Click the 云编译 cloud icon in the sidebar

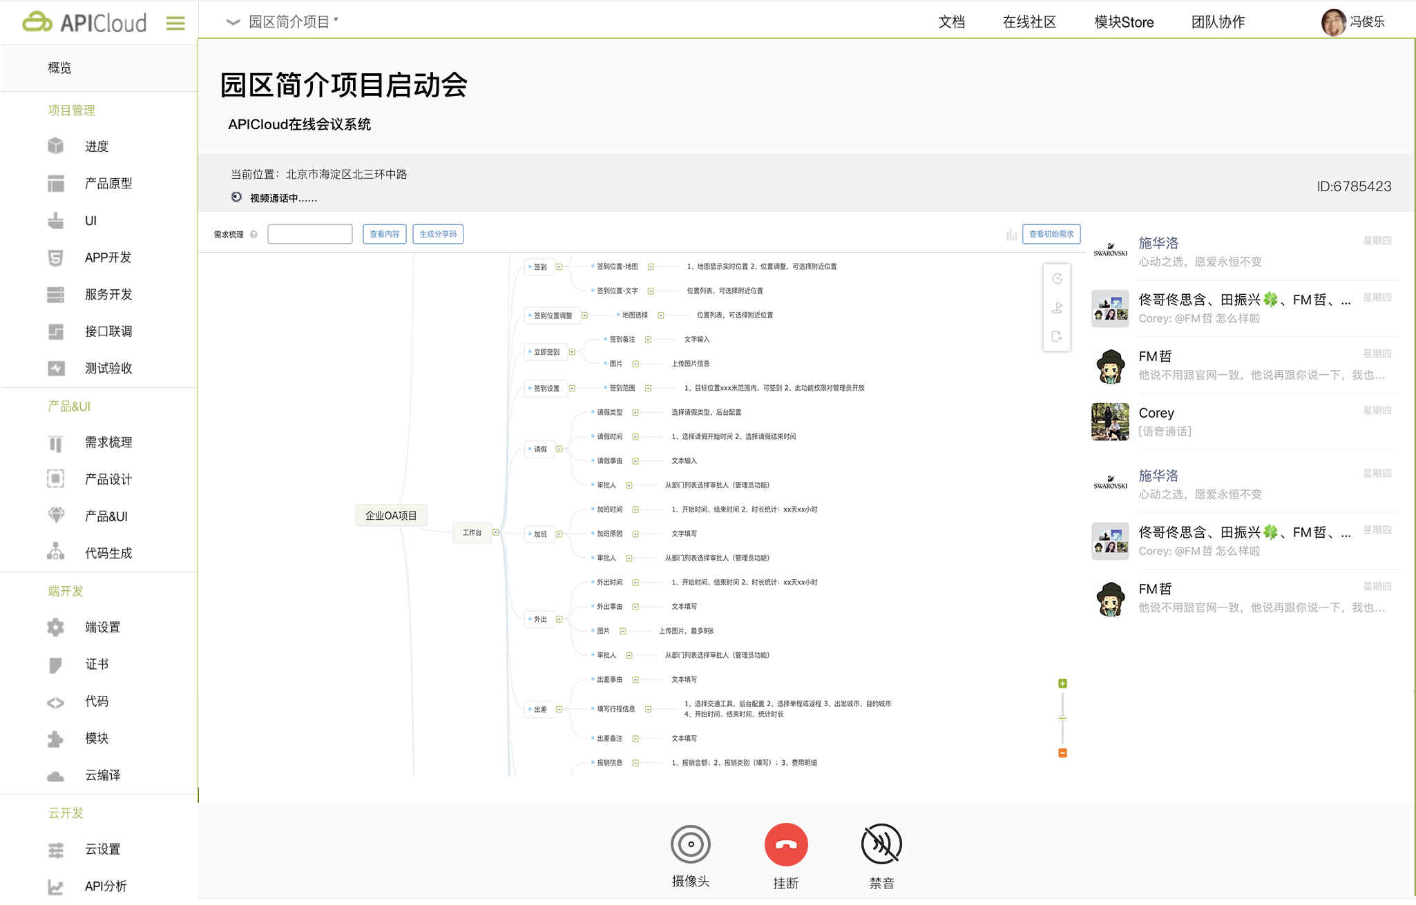pos(55,775)
